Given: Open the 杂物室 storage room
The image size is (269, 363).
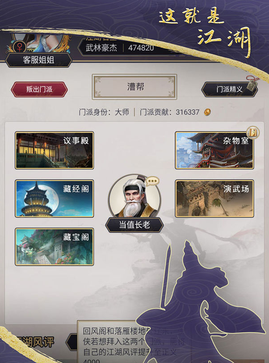Looking at the screenshot, I should point(214,150).
